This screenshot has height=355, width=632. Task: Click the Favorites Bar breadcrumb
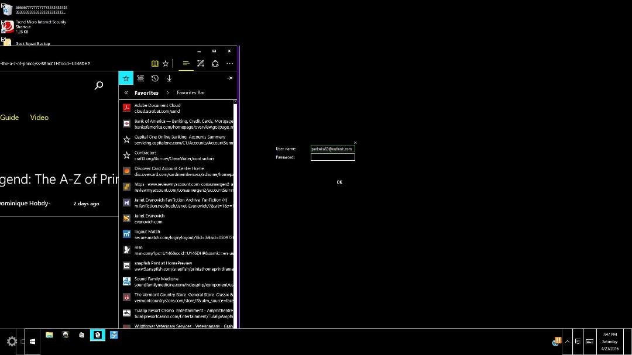point(191,92)
